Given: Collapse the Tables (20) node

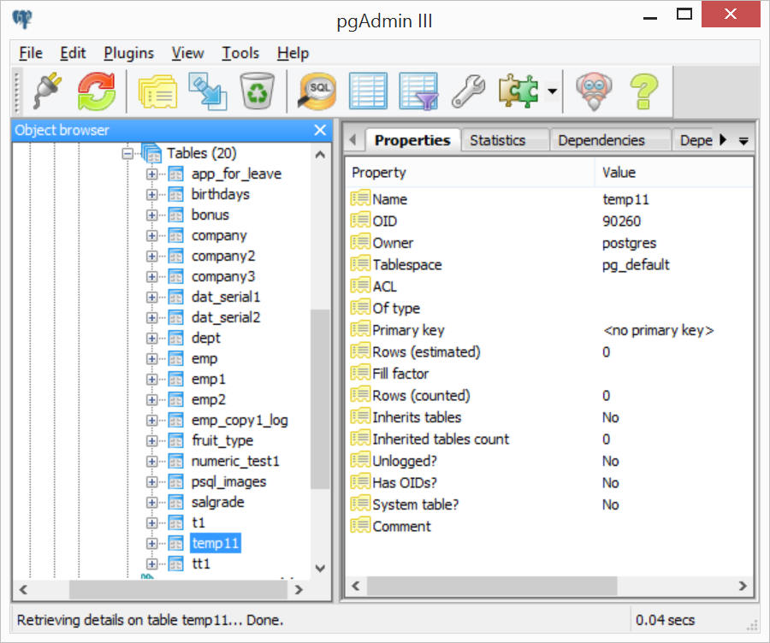Looking at the screenshot, I should tap(127, 154).
